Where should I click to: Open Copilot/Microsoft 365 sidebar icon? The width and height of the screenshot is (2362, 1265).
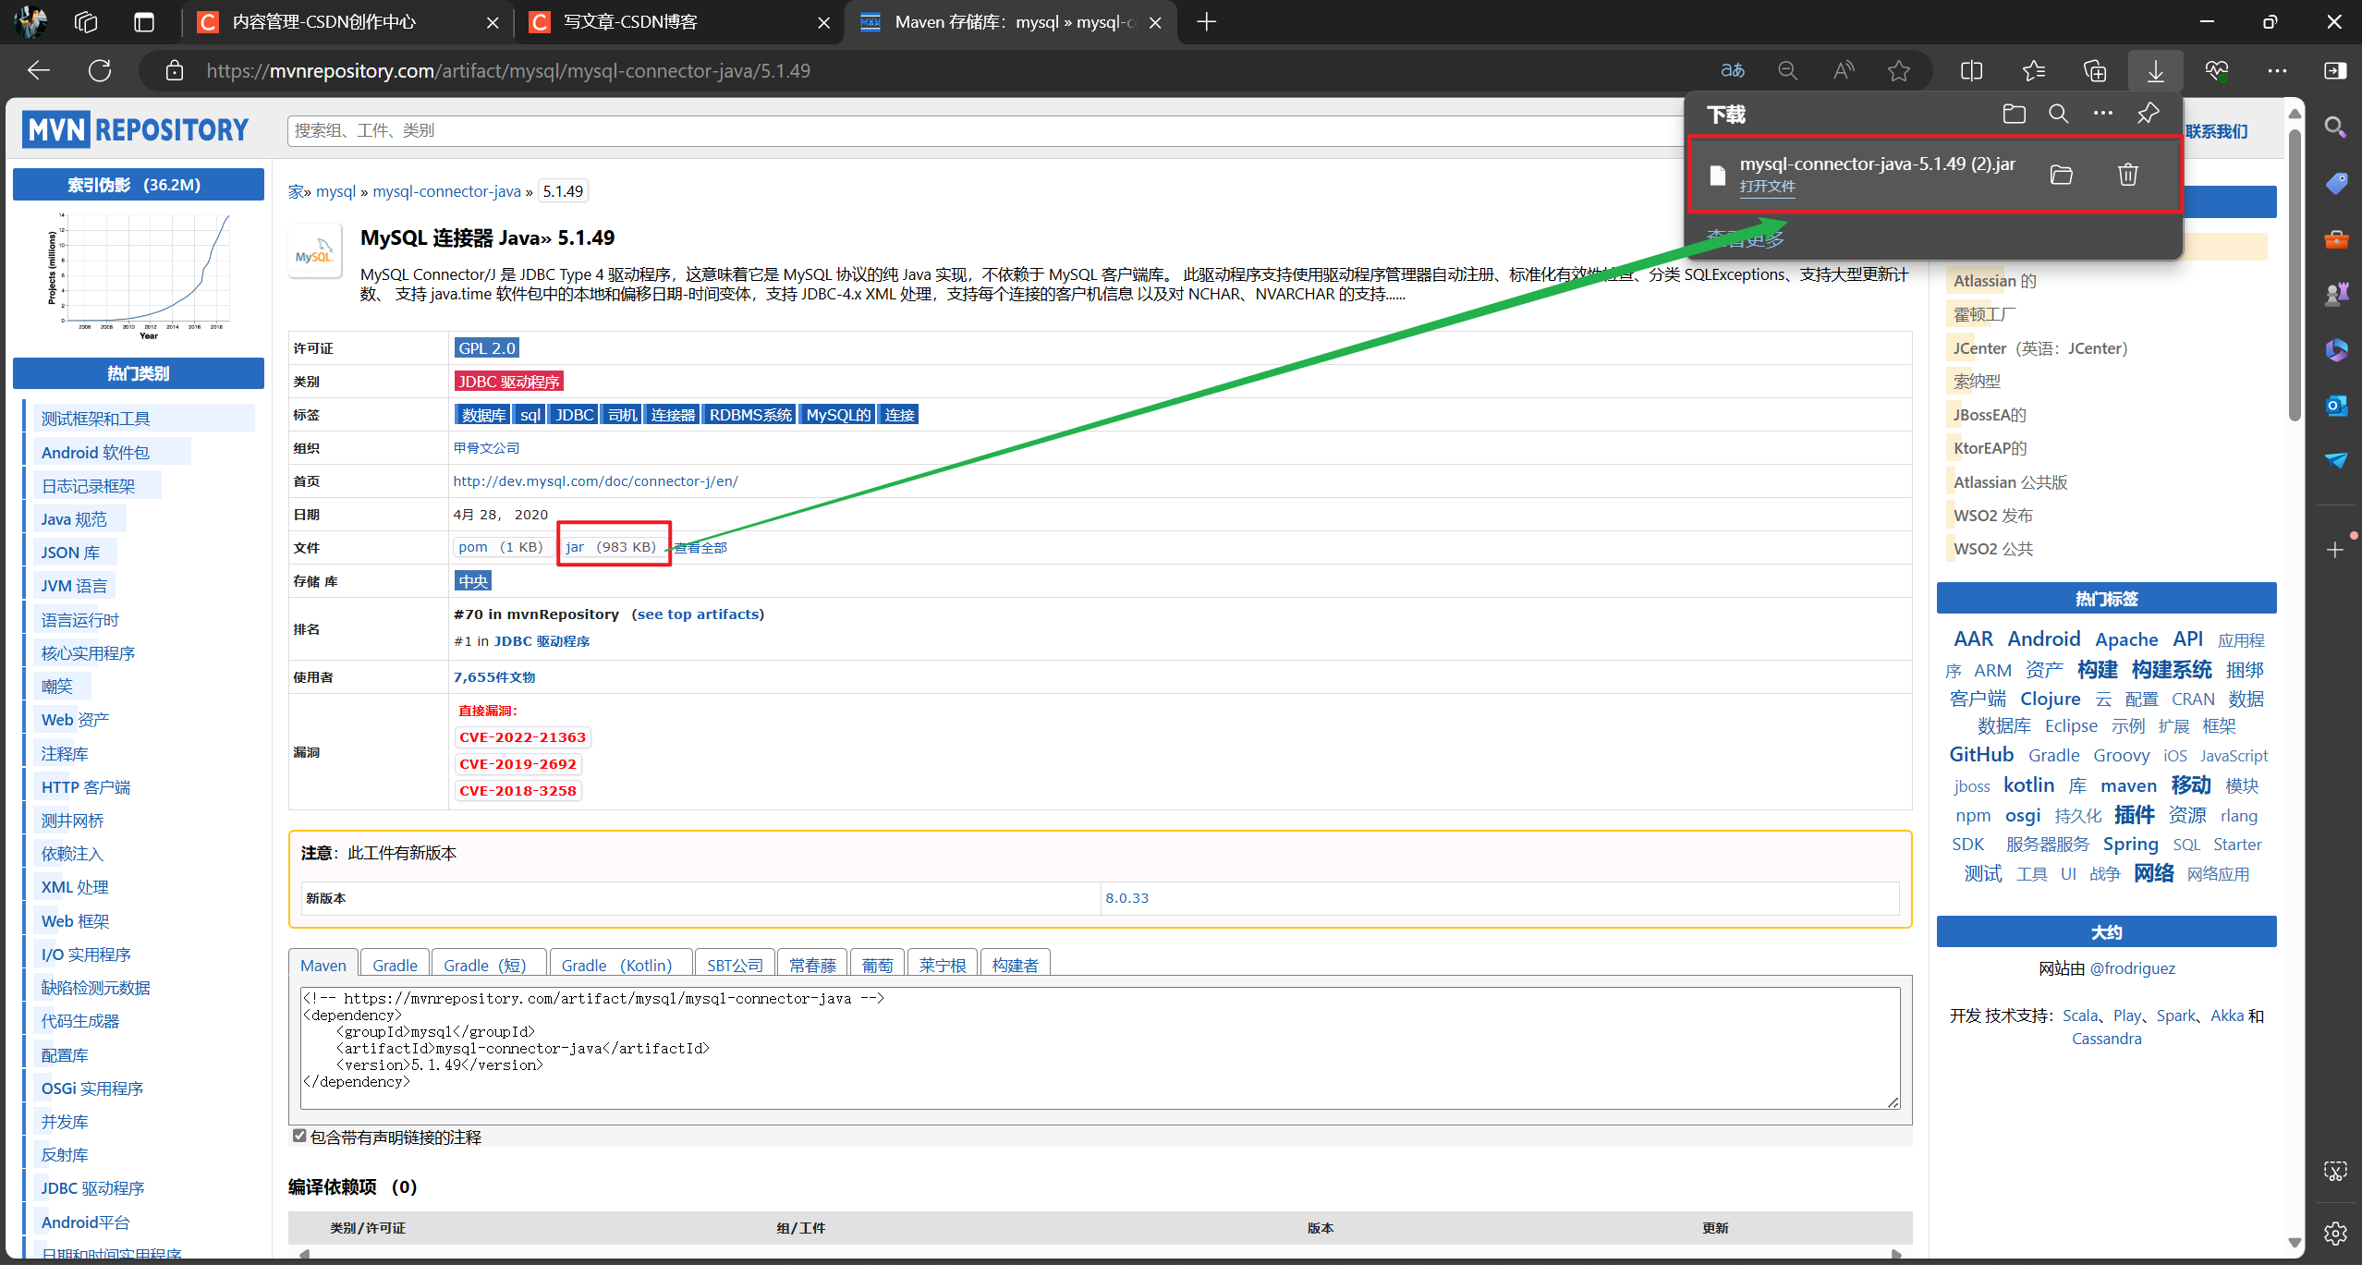[2336, 350]
